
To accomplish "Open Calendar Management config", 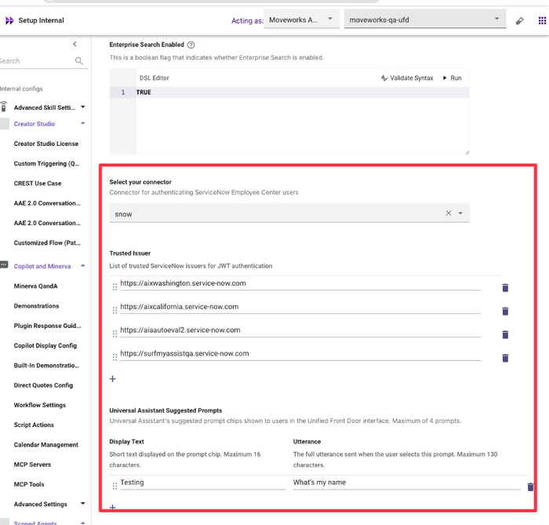I will (45, 445).
